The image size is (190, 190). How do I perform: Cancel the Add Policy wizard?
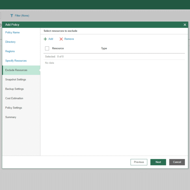(177, 162)
